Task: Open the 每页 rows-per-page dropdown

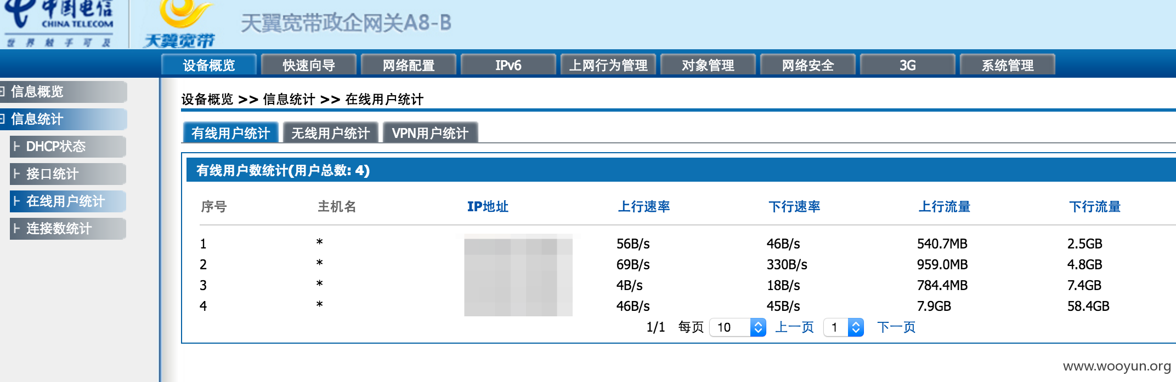Action: pos(738,327)
